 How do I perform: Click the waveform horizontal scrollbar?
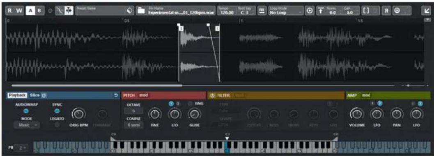(x=97, y=86)
